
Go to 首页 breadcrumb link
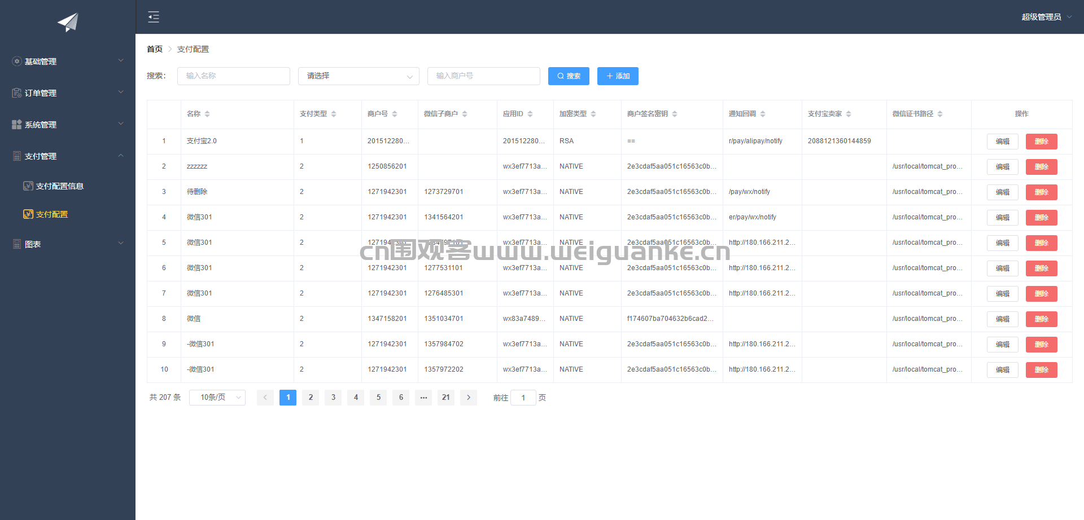(x=155, y=49)
